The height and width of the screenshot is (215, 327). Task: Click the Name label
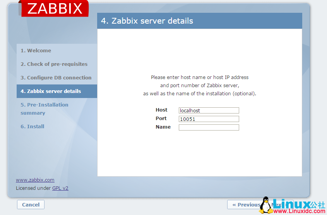tap(163, 127)
